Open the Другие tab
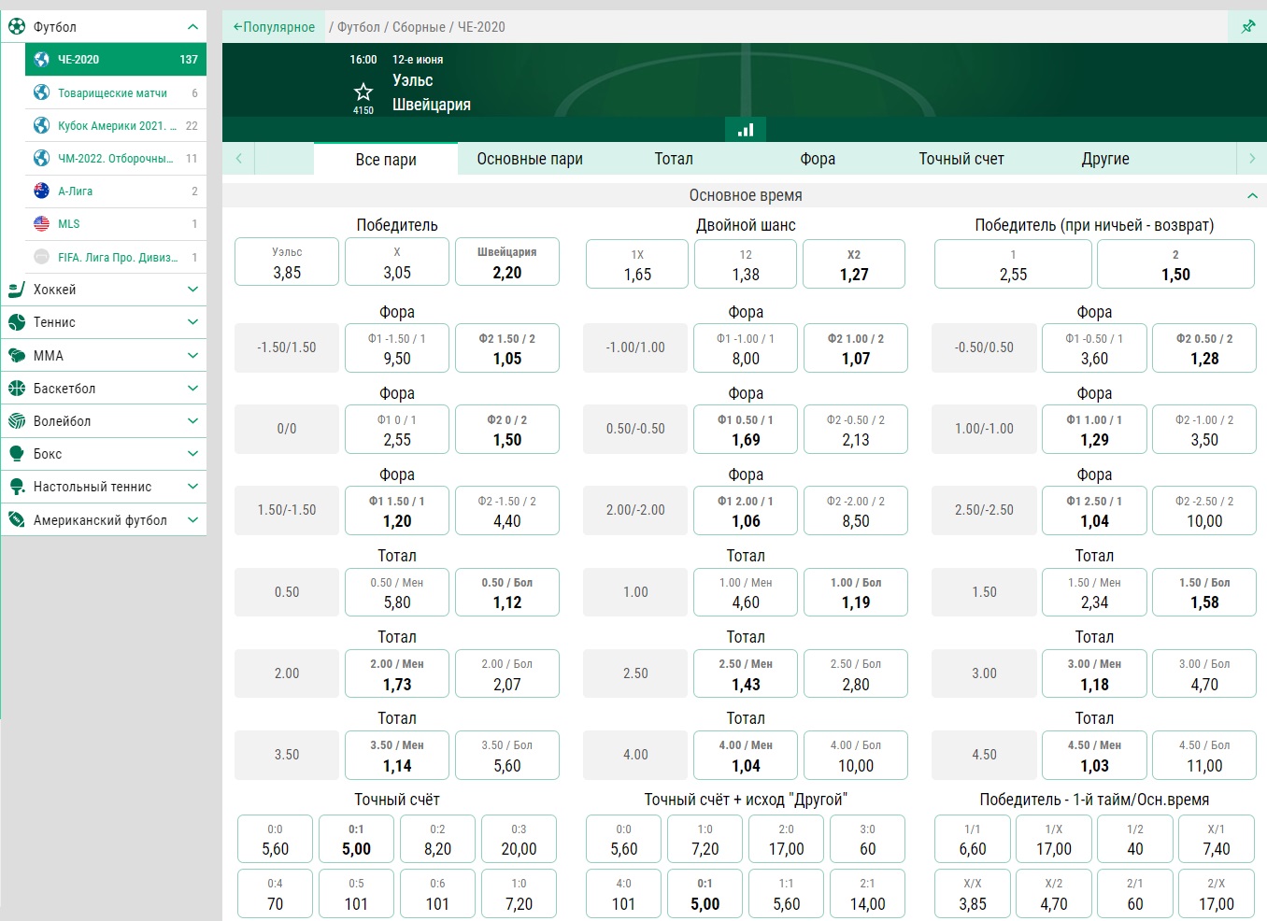Image resolution: width=1267 pixels, height=921 pixels. click(x=1105, y=159)
